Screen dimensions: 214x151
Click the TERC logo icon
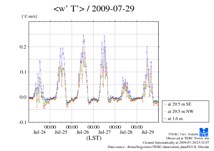pos(204,132)
